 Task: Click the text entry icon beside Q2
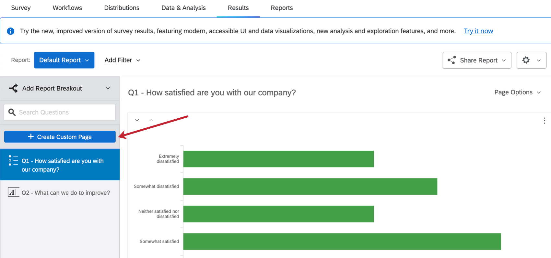[13, 192]
